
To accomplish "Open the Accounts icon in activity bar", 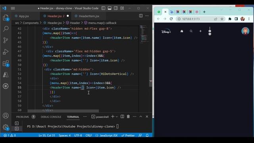I will pos(6,116).
